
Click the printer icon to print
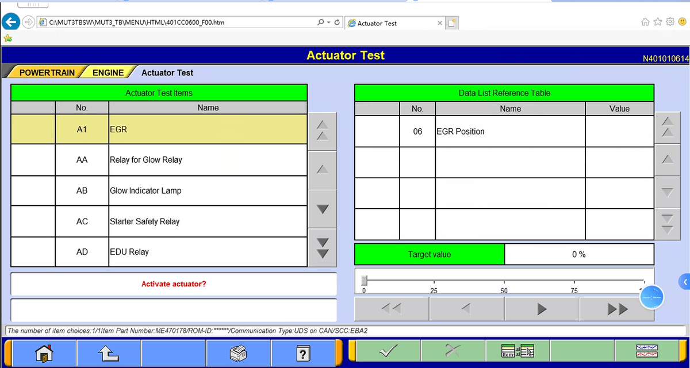pos(238,352)
